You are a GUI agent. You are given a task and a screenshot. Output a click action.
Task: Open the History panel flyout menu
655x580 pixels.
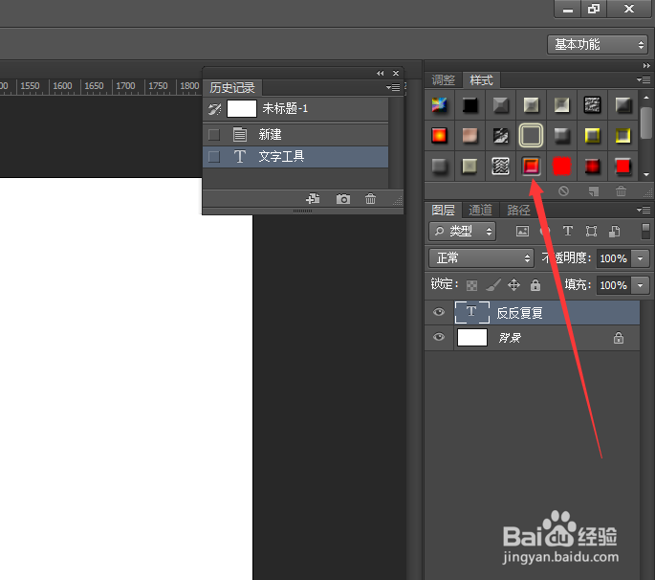pos(393,87)
